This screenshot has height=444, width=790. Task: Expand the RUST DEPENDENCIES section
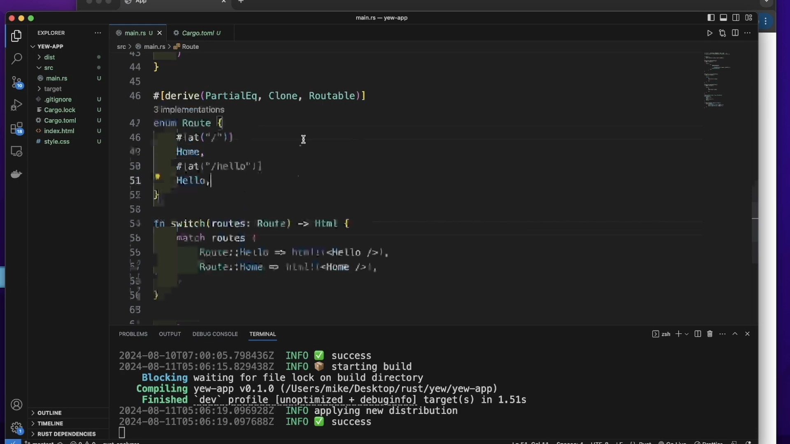(66, 434)
